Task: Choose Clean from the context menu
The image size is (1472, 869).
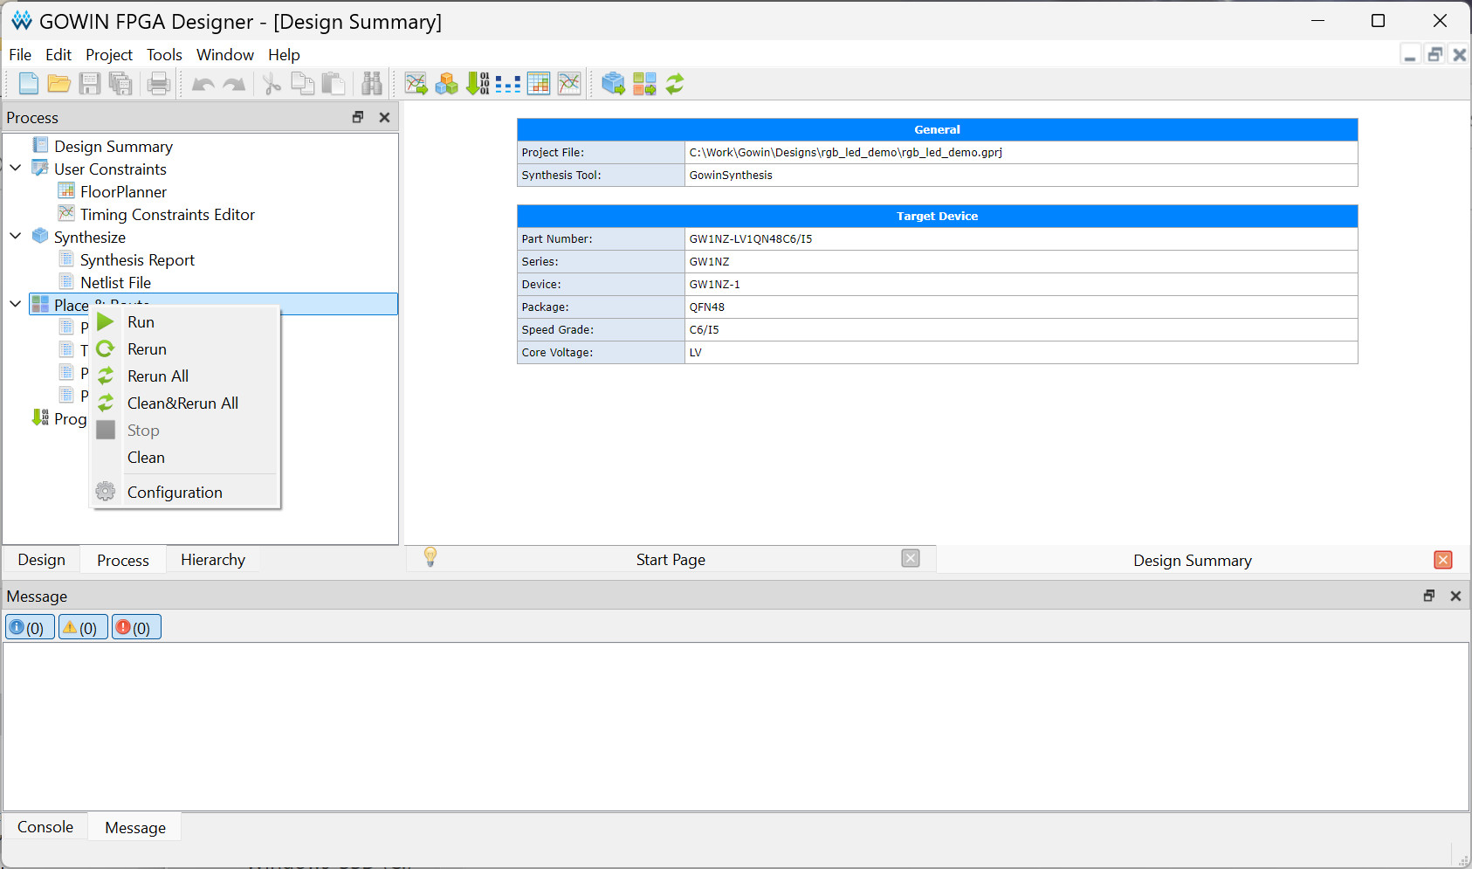Action: [185, 458]
